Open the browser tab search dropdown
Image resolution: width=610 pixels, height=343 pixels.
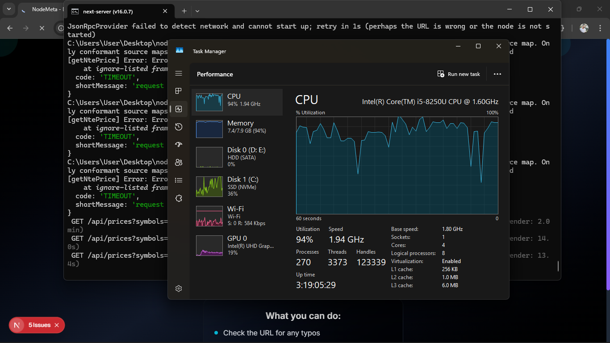[x=9, y=9]
